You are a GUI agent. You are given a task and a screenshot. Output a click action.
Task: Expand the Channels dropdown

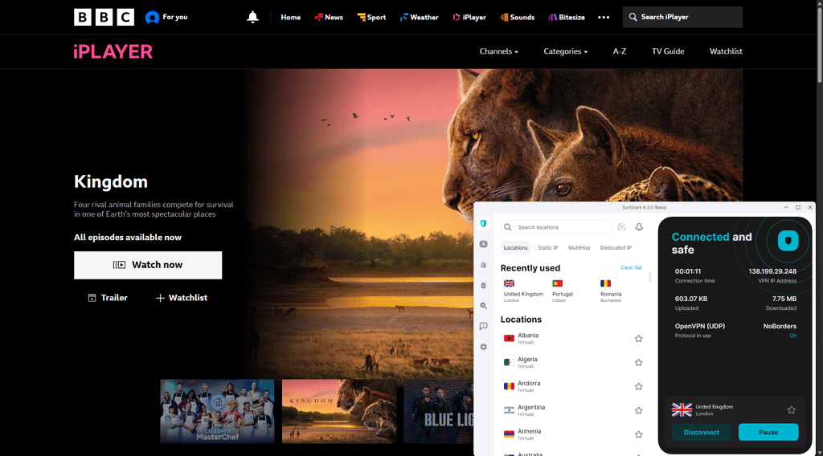pos(498,51)
